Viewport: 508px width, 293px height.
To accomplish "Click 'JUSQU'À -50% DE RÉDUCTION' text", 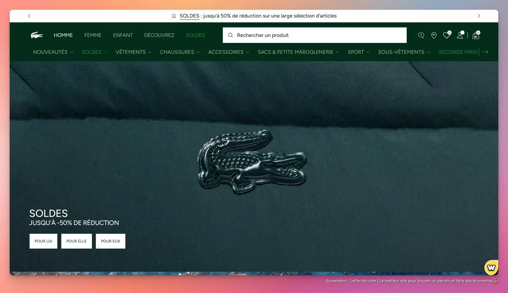I will (x=74, y=223).
